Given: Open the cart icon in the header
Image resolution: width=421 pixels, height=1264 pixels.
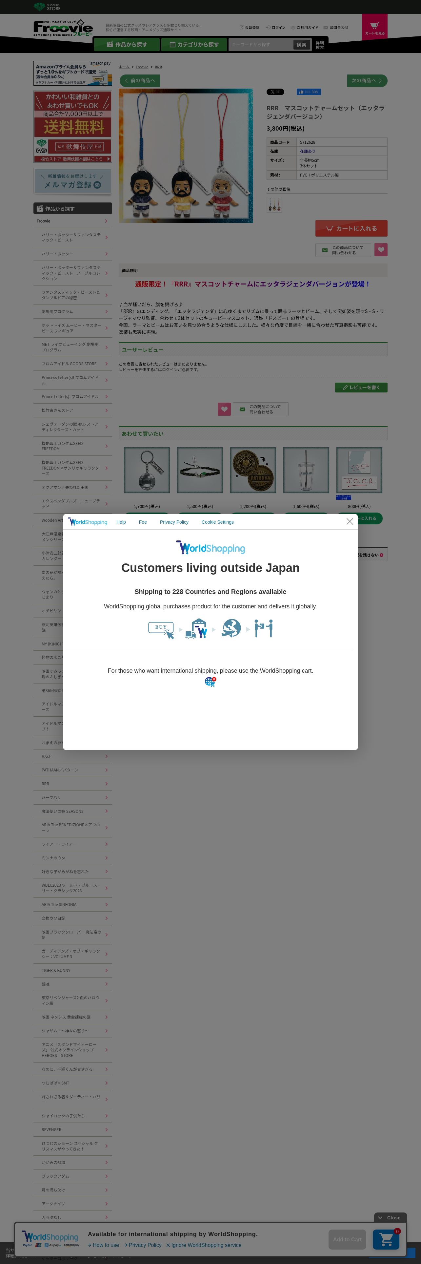Looking at the screenshot, I should click(x=374, y=27).
